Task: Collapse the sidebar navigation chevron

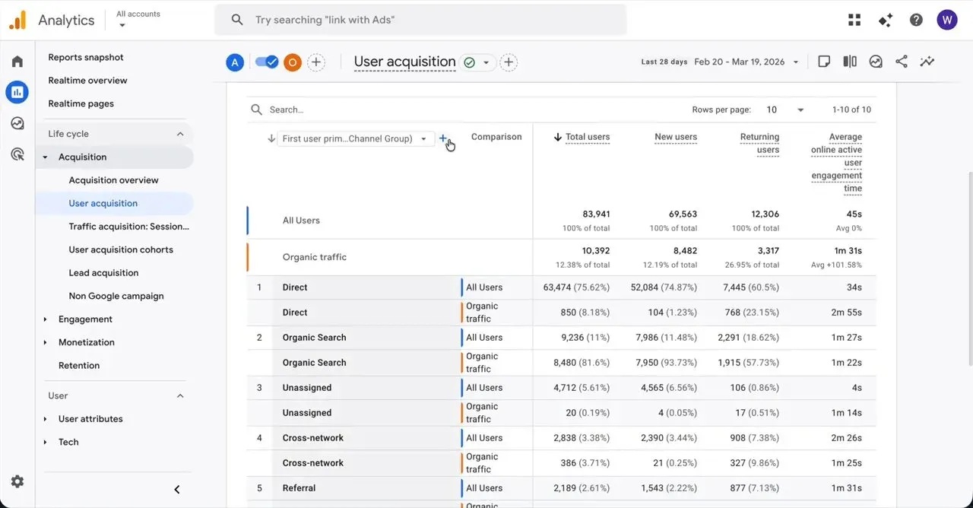Action: [177, 490]
